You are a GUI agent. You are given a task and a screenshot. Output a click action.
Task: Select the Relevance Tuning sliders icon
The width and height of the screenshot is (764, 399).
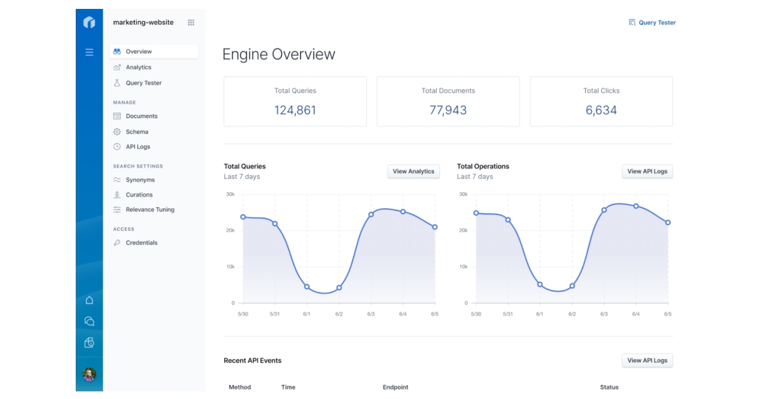(118, 209)
